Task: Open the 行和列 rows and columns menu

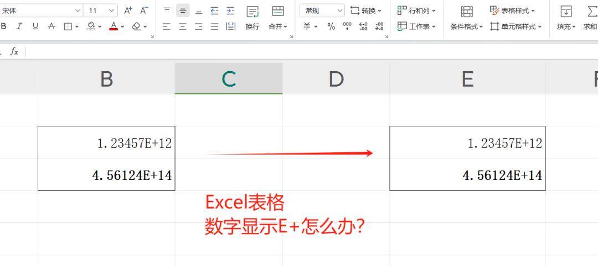Action: (416, 10)
